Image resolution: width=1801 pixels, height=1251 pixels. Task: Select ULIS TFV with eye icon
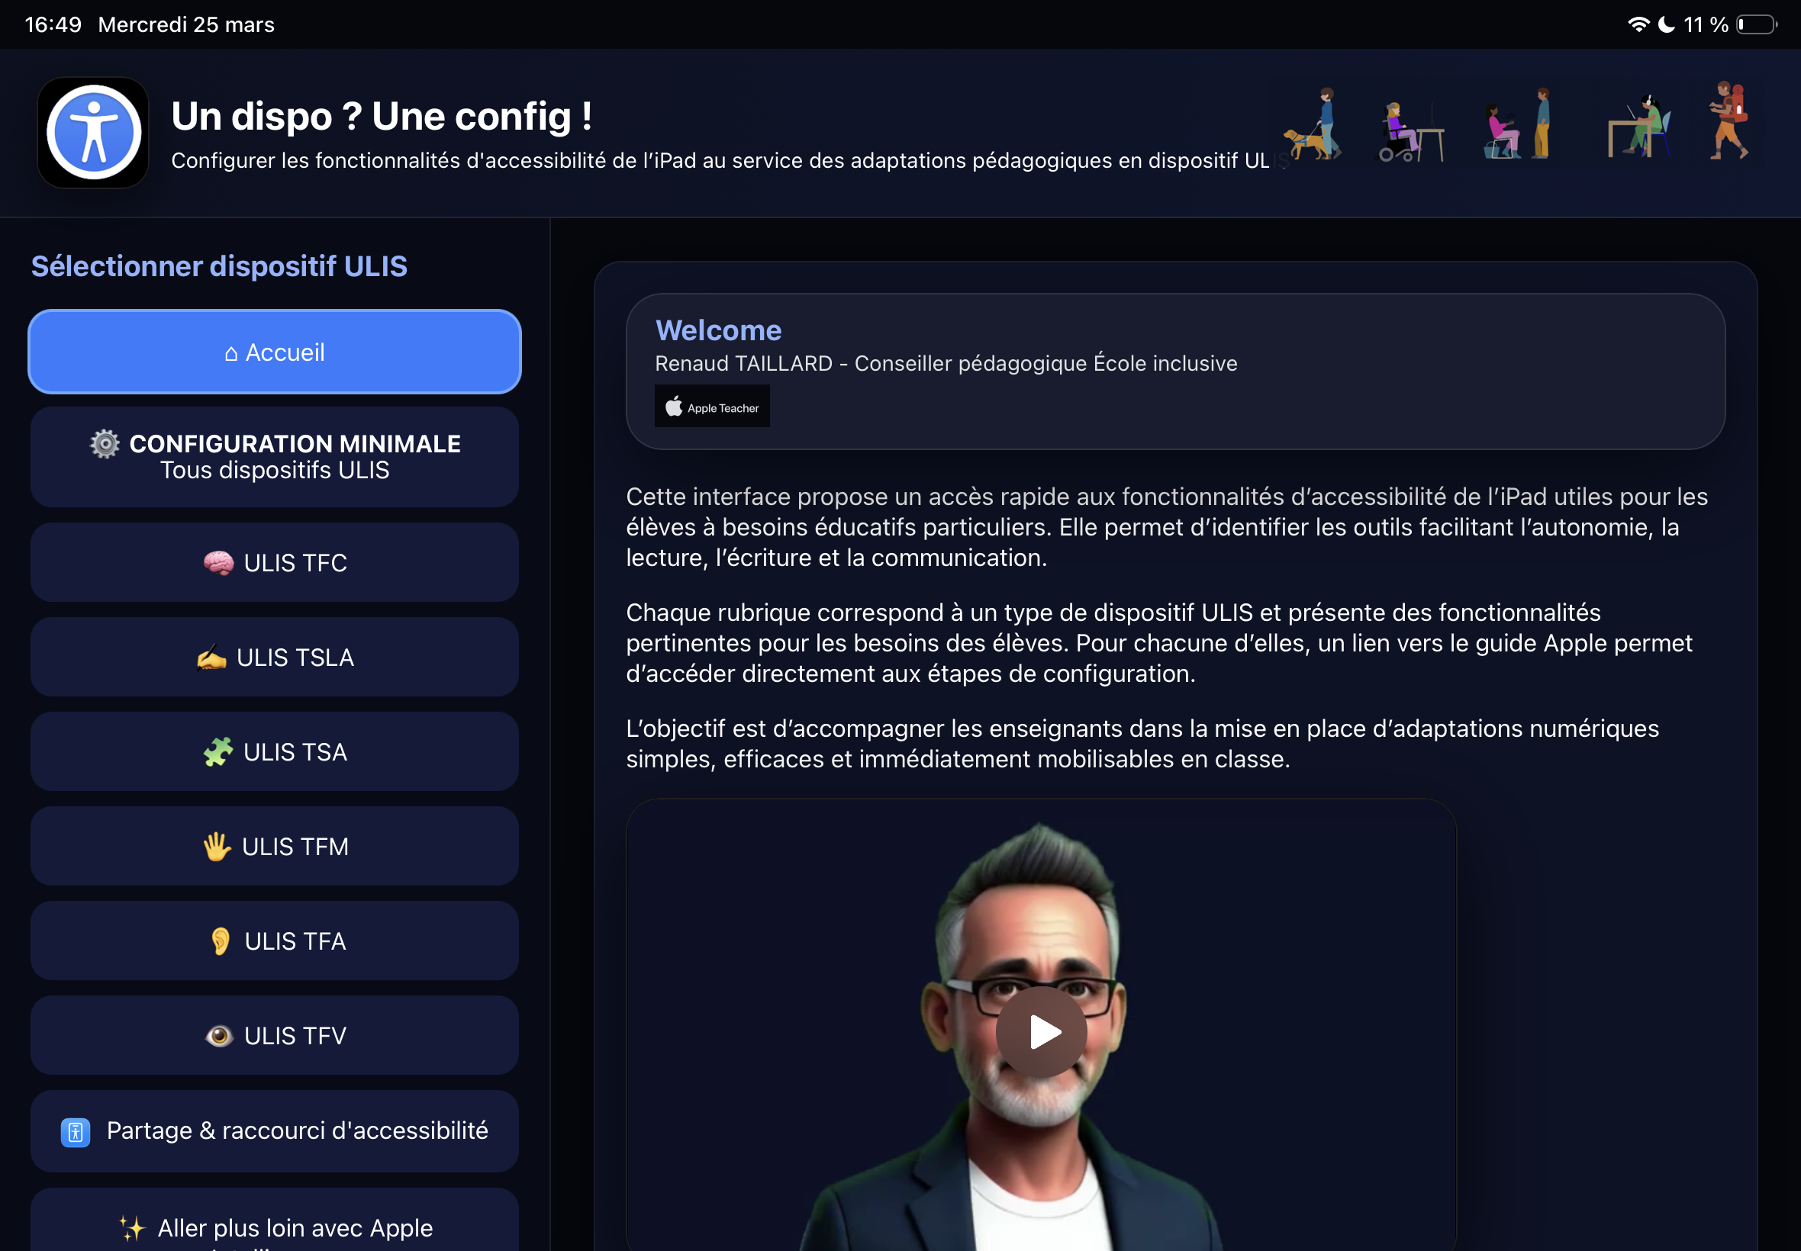pyautogui.click(x=275, y=1035)
